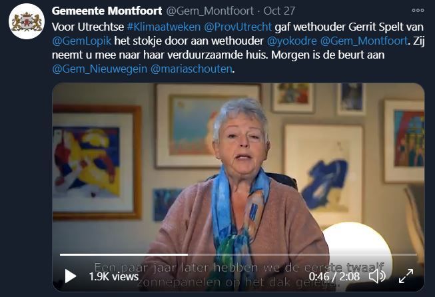This screenshot has width=435, height=297.
Task: Open the Gemeente Montfoort profile avatar
Action: pyautogui.click(x=27, y=21)
